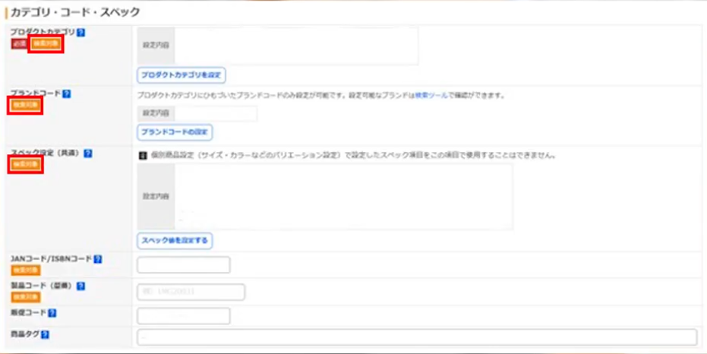Image resolution: width=707 pixels, height=354 pixels.
Task: Click 検索対象 badge under ブランドコード
Action: point(26,105)
